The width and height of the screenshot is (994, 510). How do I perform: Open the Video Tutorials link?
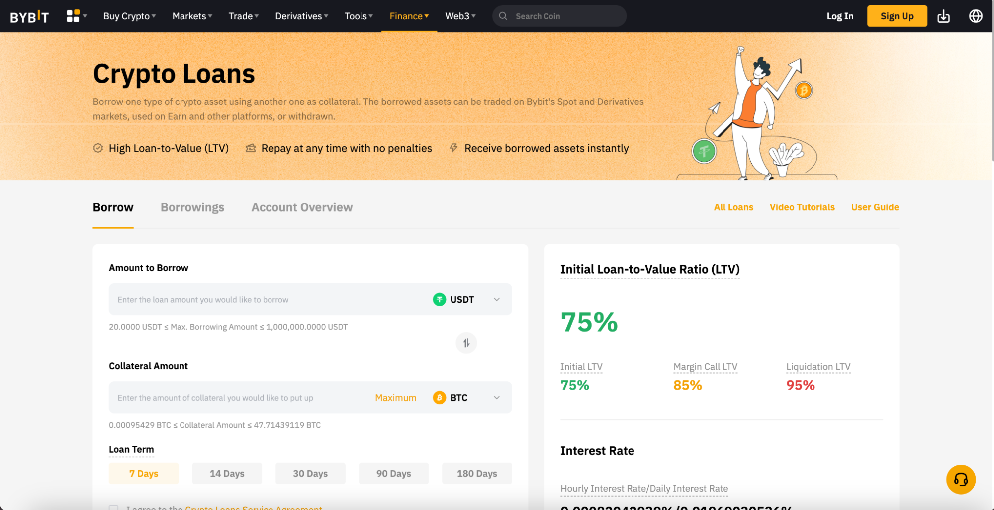pos(802,207)
